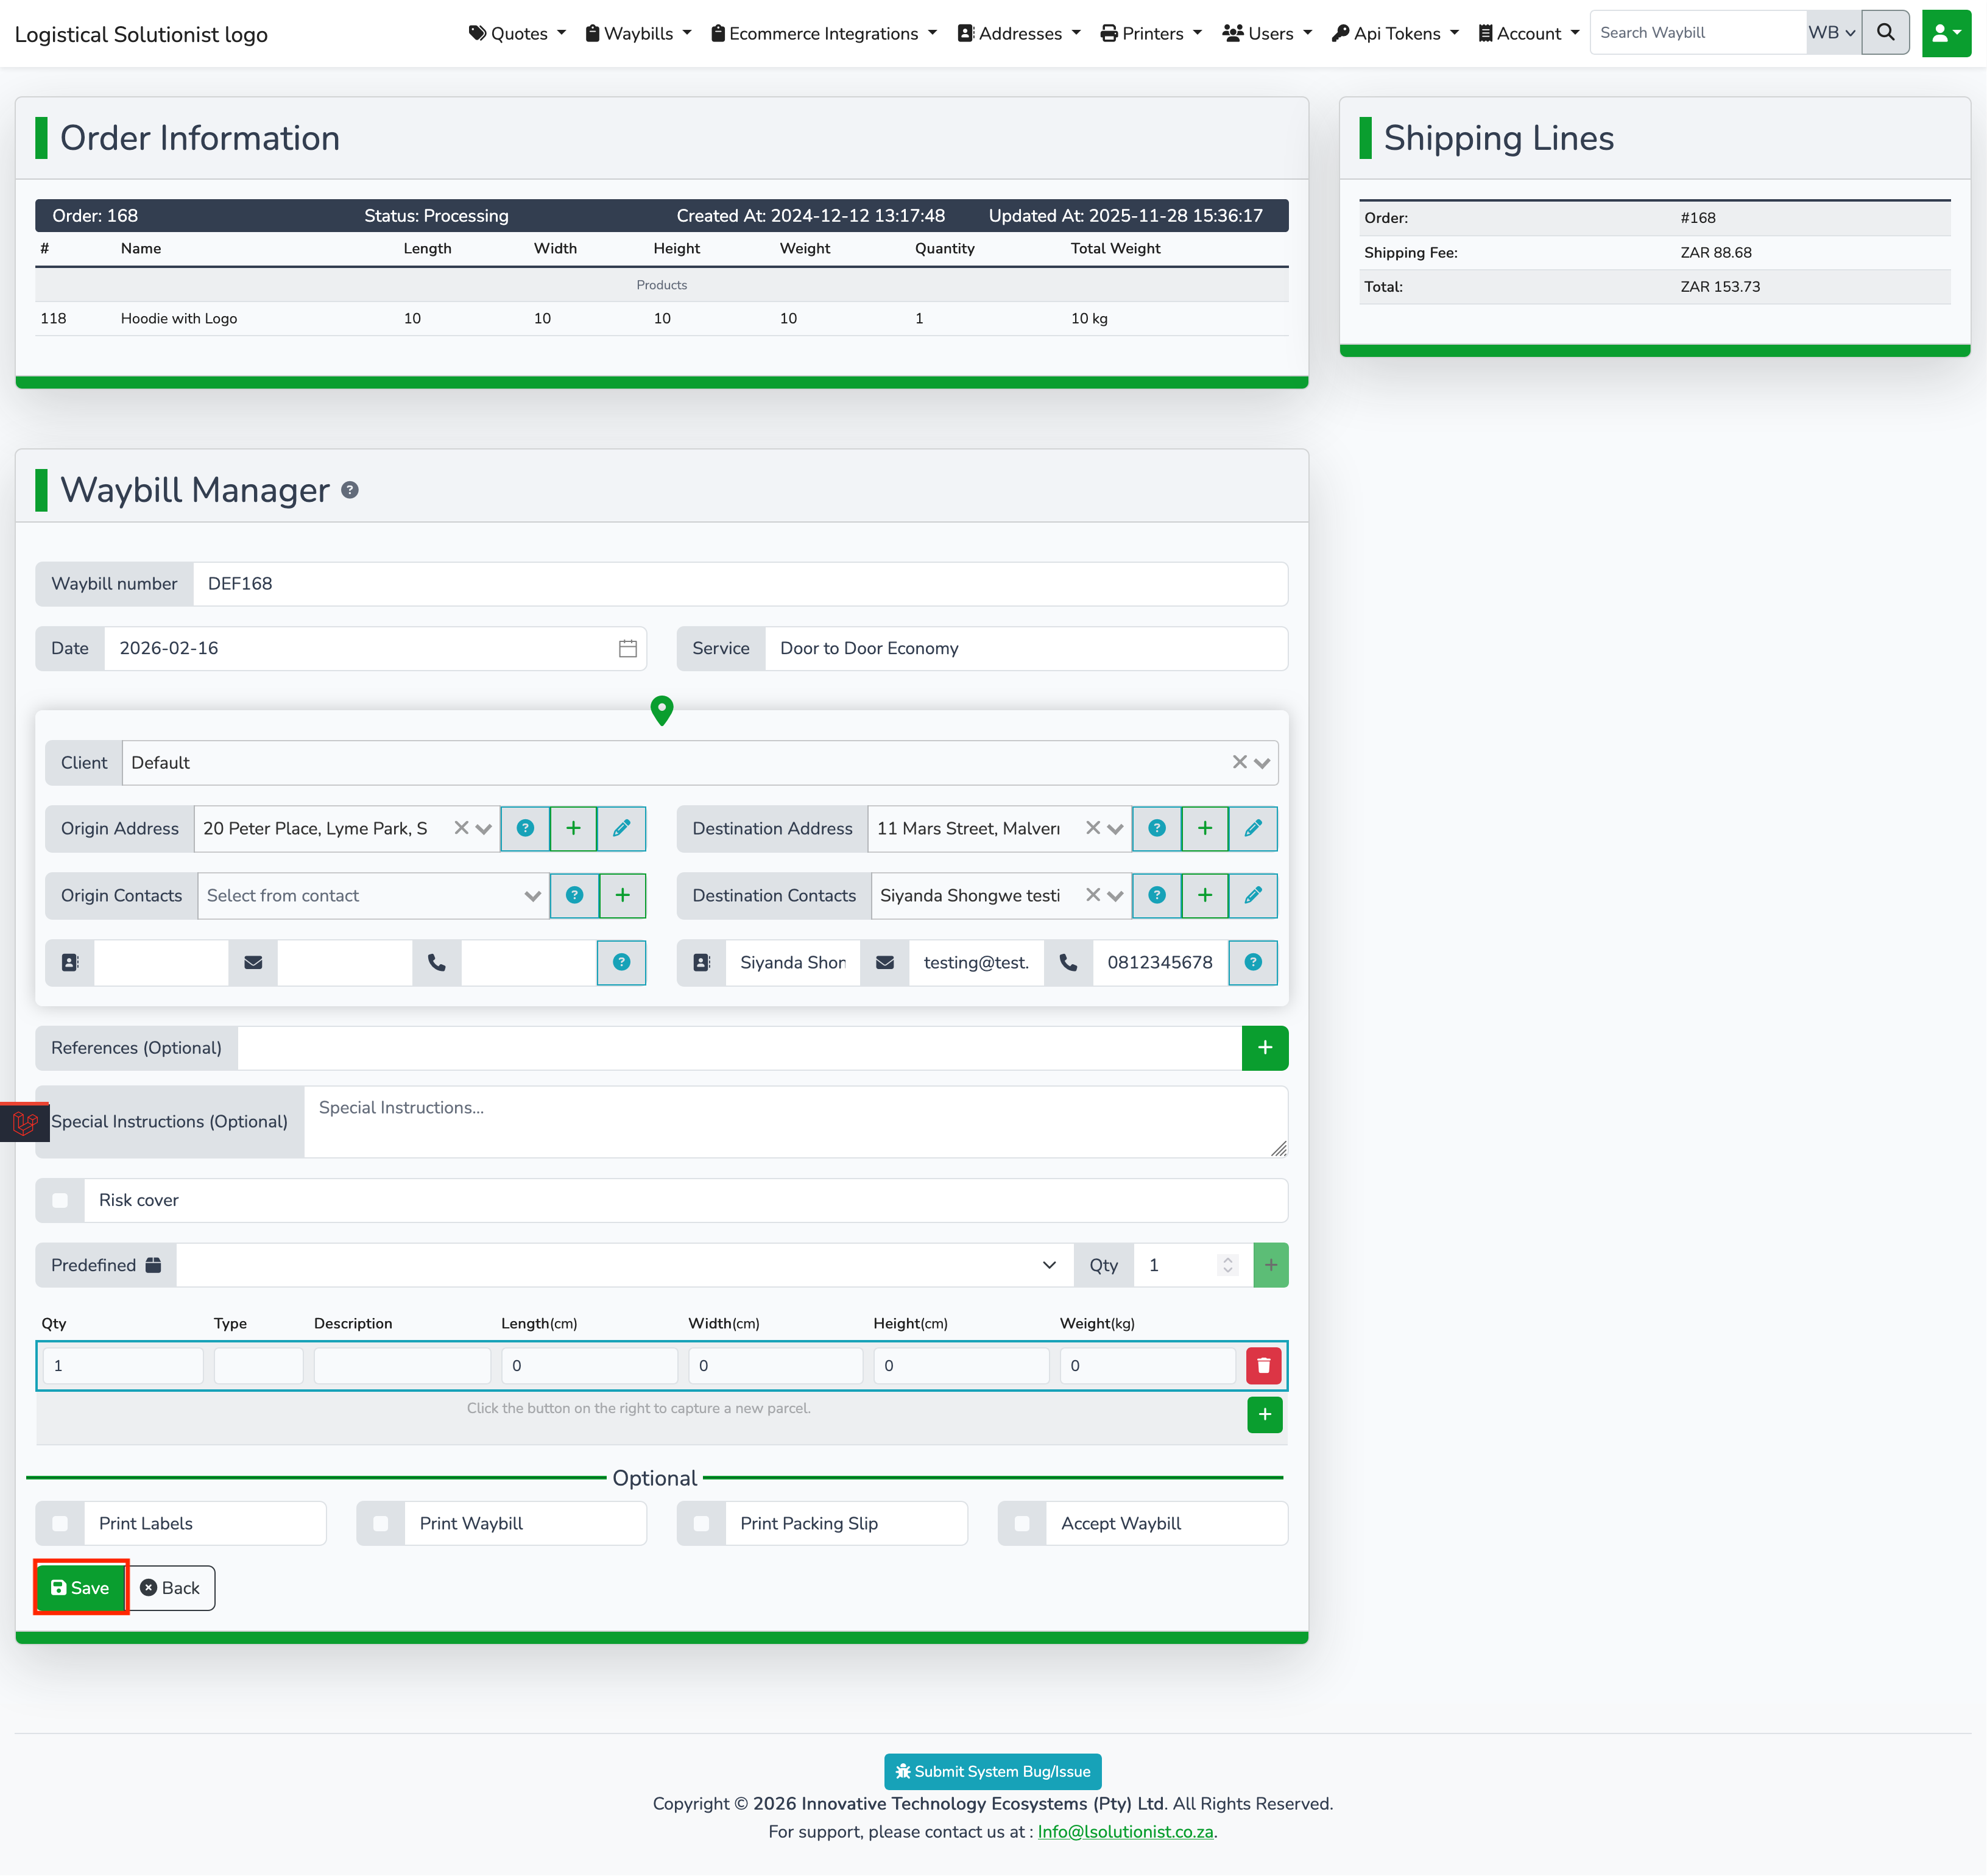This screenshot has width=1987, height=1876.
Task: Open the Info@lsolutionist.co.za email link
Action: coord(1125,1831)
